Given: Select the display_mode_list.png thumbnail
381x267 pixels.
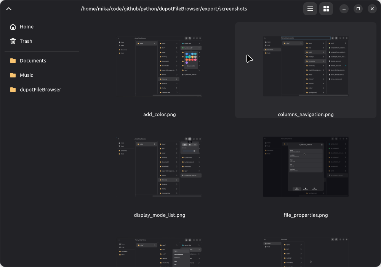Looking at the screenshot, I should tap(159, 167).
